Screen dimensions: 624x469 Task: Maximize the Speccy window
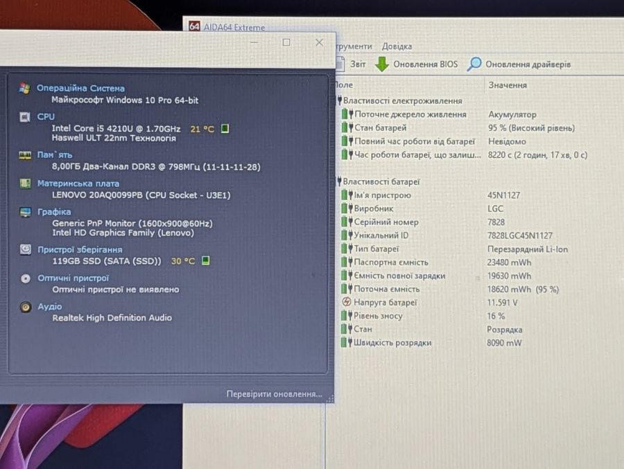click(x=286, y=42)
